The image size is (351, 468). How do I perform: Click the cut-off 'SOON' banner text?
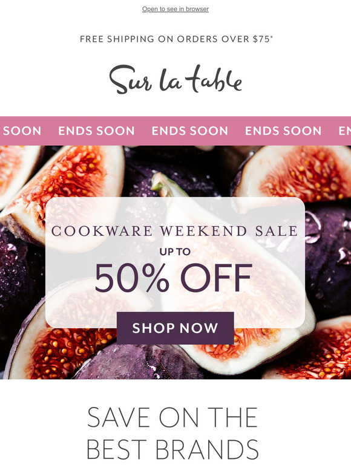pyautogui.click(x=22, y=131)
